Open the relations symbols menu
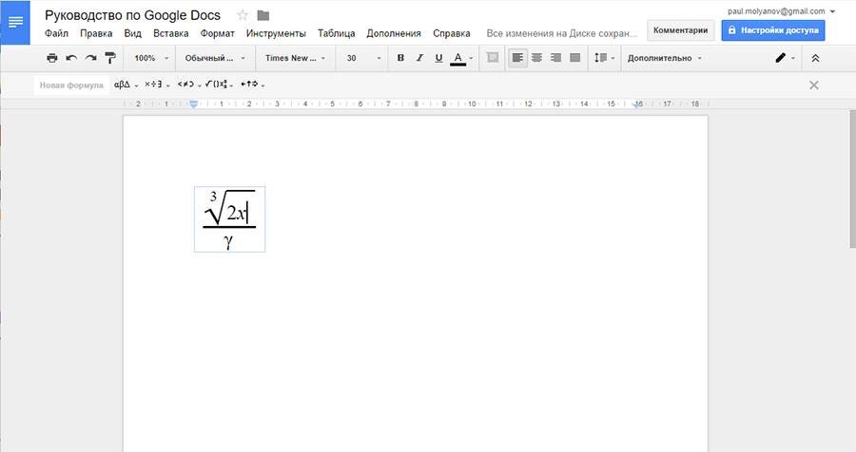 [189, 85]
